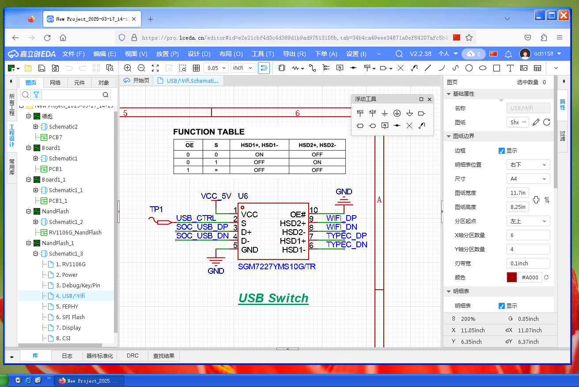Click the 器件标准化 bottom tab

pyautogui.click(x=100, y=356)
